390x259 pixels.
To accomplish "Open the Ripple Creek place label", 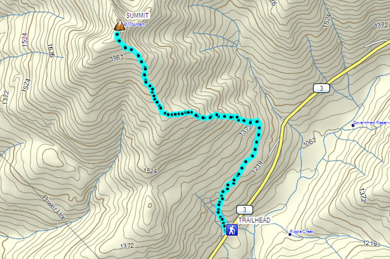I will (302, 232).
